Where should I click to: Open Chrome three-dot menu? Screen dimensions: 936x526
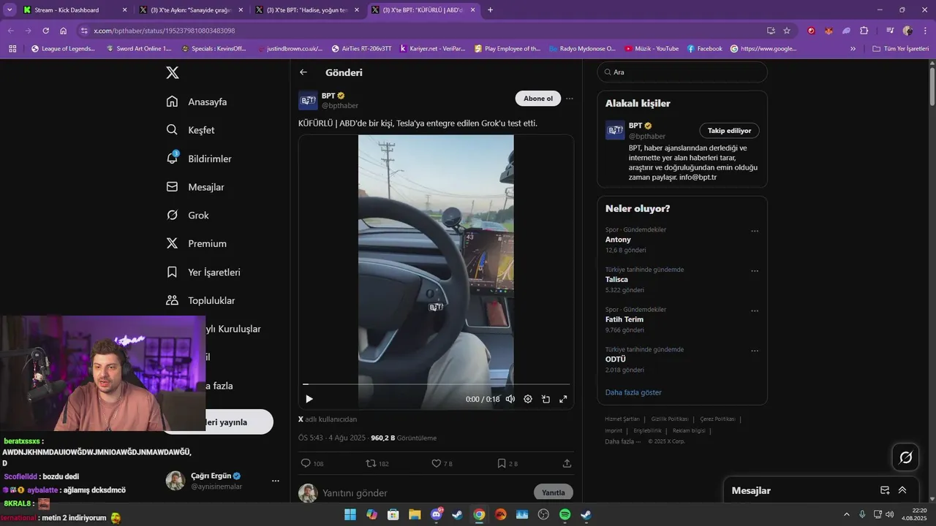(925, 31)
